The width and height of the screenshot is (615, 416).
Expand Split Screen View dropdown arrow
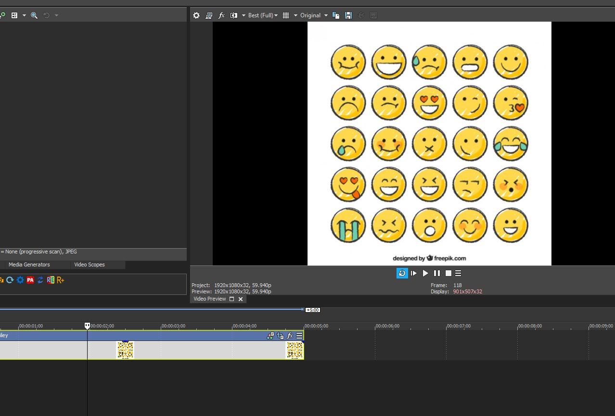243,15
